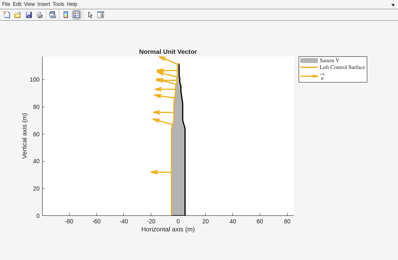Open the Edit menu
Image resolution: width=398 pixels, height=260 pixels.
pyautogui.click(x=17, y=4)
